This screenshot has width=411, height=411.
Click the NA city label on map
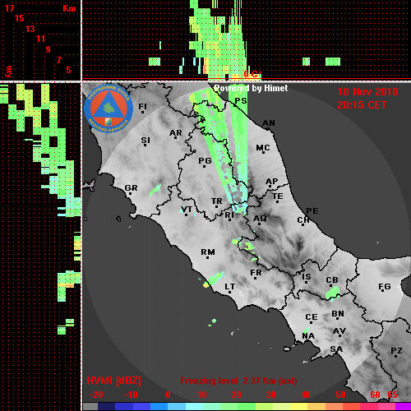click(x=308, y=336)
